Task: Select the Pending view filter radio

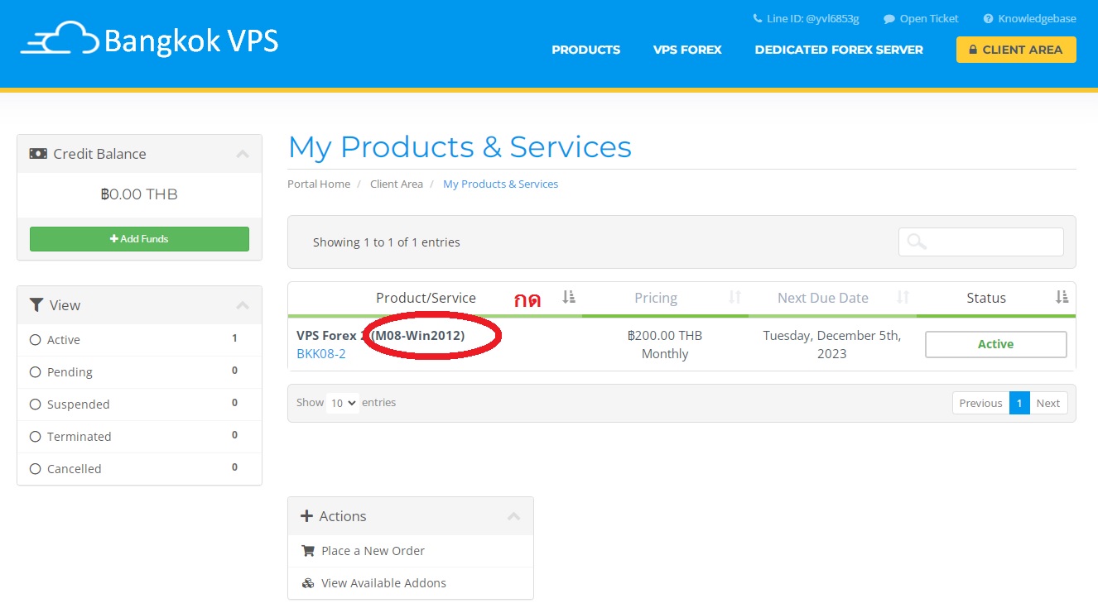Action: [x=35, y=372]
